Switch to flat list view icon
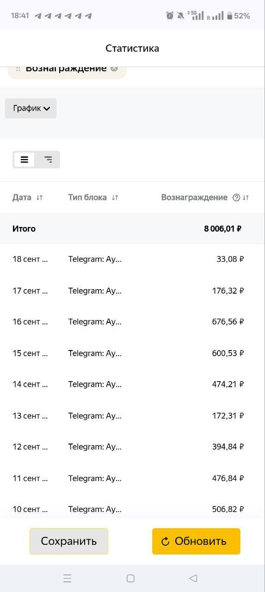This screenshot has height=592, width=265. coord(25,160)
